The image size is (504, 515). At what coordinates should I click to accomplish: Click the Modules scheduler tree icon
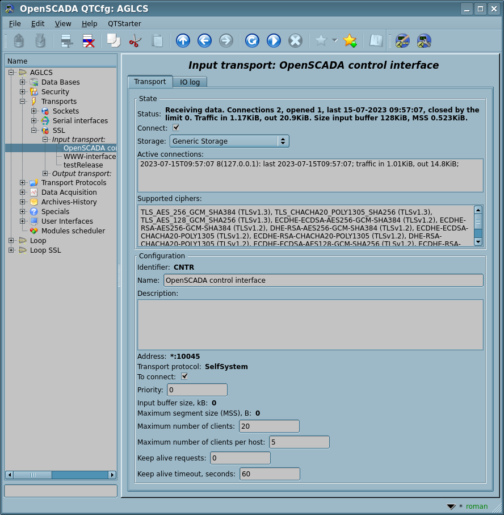point(34,231)
